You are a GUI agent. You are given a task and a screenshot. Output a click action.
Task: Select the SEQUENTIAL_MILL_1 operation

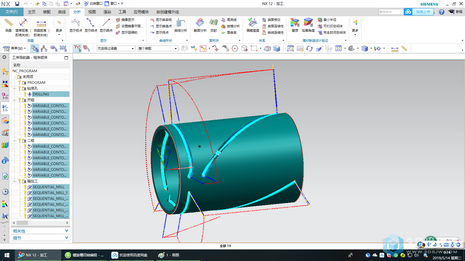pyautogui.click(x=50, y=193)
